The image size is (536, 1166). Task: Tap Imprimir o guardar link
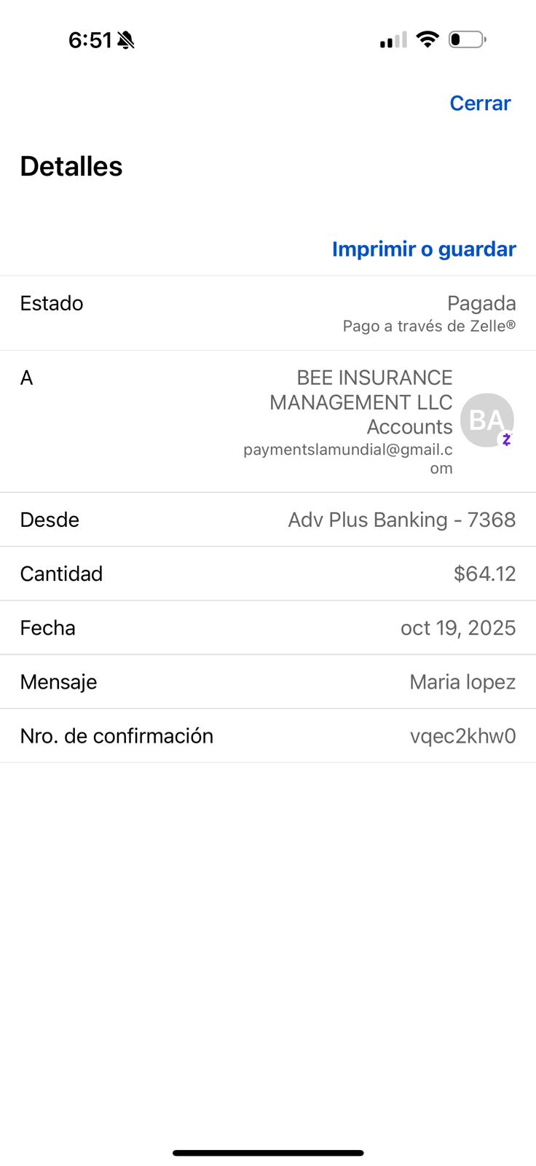[x=424, y=249]
